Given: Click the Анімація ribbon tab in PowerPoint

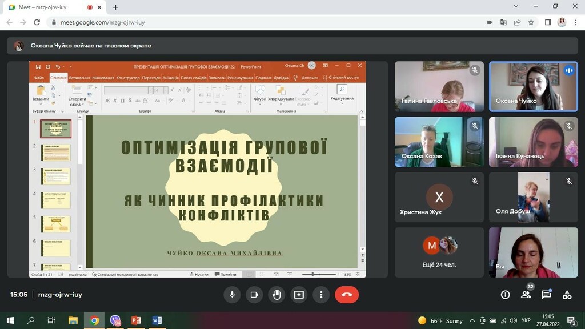Looking at the screenshot, I should tap(170, 78).
